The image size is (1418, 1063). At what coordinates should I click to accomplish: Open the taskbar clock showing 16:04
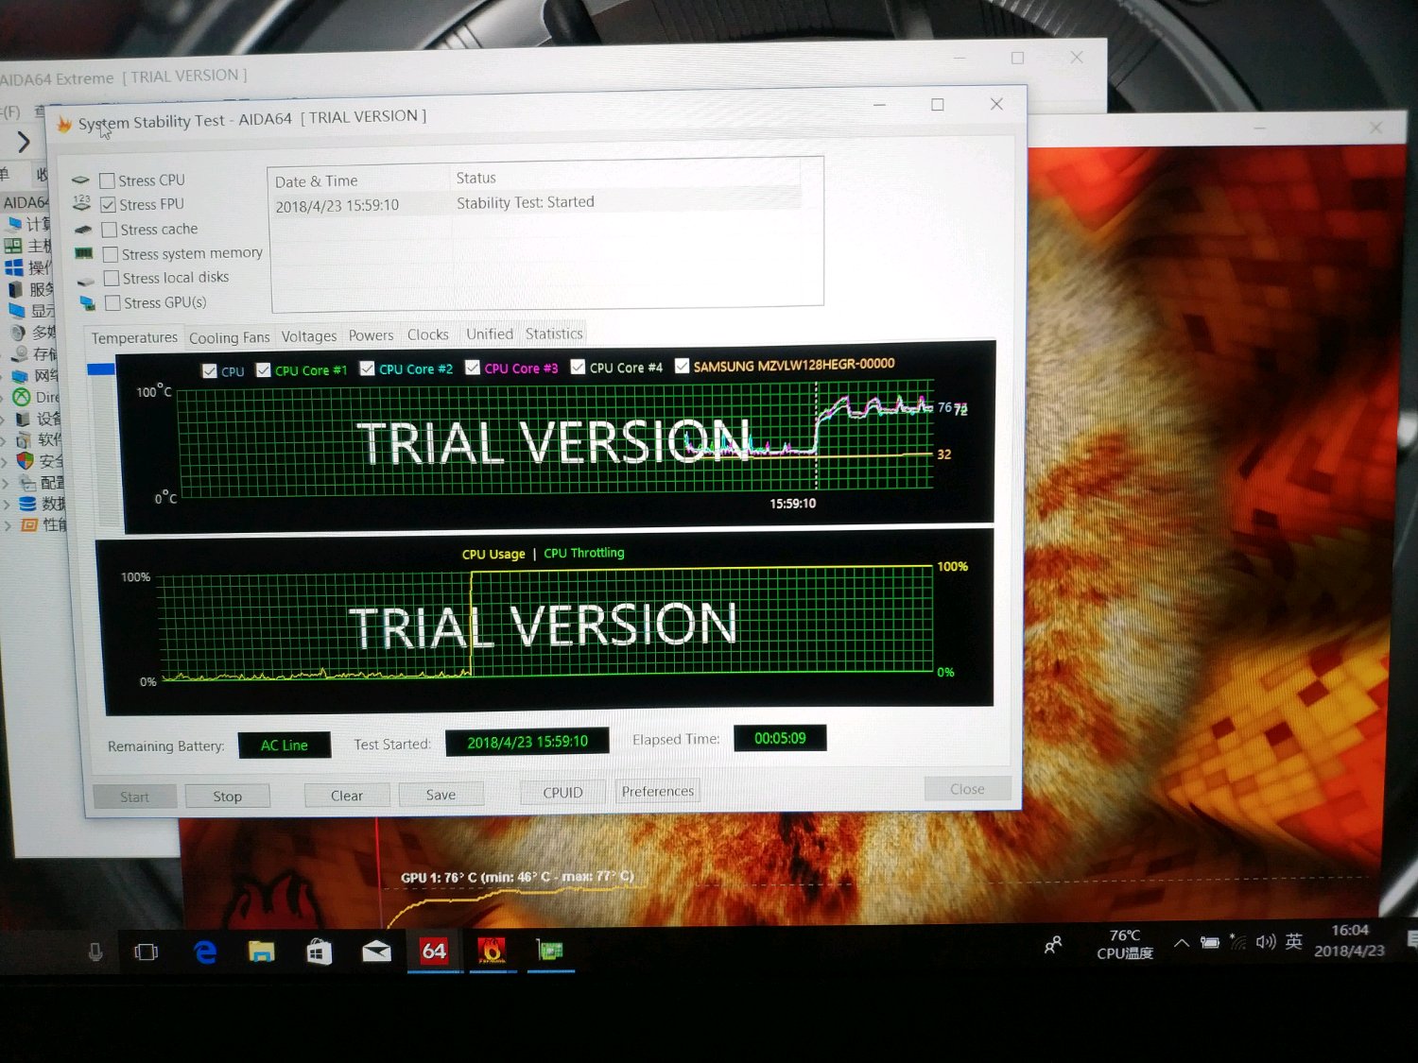click(x=1349, y=940)
